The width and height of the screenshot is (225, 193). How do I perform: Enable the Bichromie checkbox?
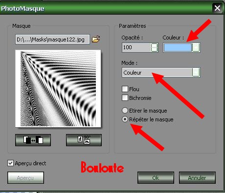point(125,98)
